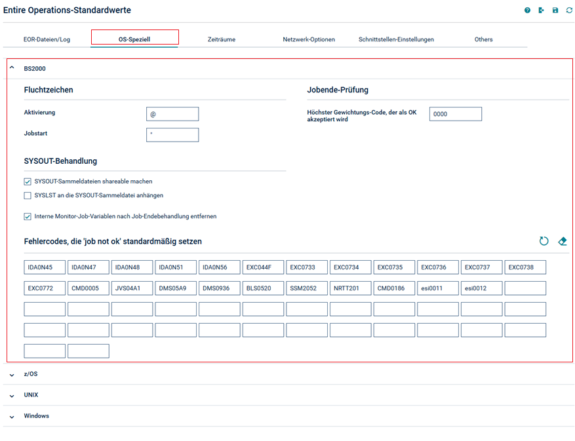Select the esi0011 error code field
The width and height of the screenshot is (575, 441).
[x=438, y=288]
